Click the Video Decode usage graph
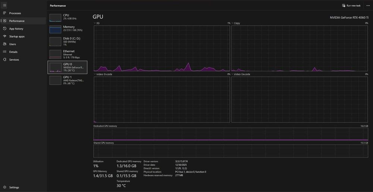Viewport: 373px width, 192px height. pos(300,100)
